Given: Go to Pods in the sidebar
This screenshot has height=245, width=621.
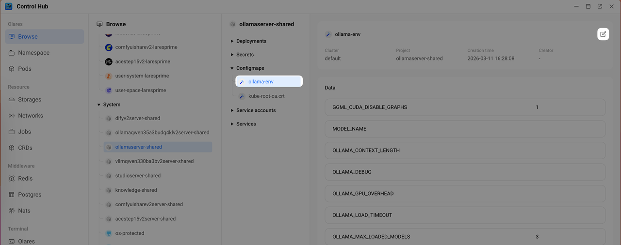Looking at the screenshot, I should pos(25,69).
